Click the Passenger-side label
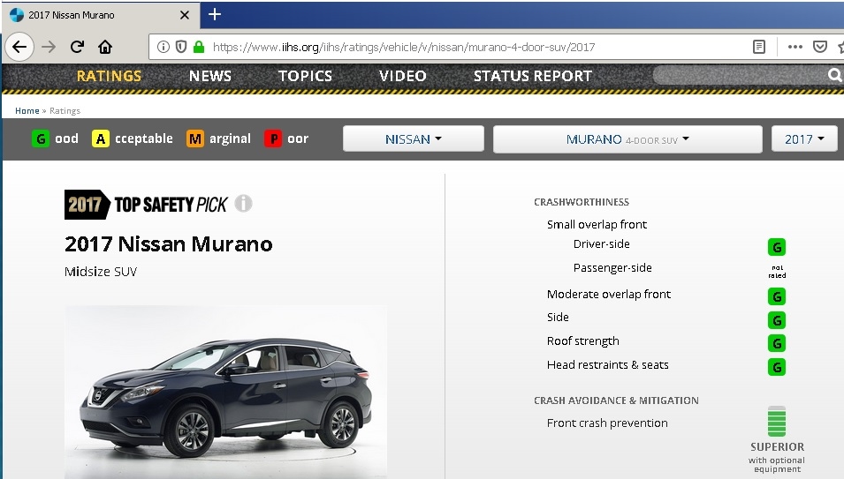The image size is (844, 479). pos(612,267)
